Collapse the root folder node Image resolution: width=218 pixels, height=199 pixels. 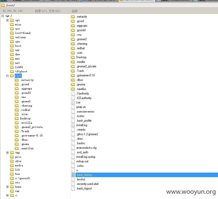[7, 76]
